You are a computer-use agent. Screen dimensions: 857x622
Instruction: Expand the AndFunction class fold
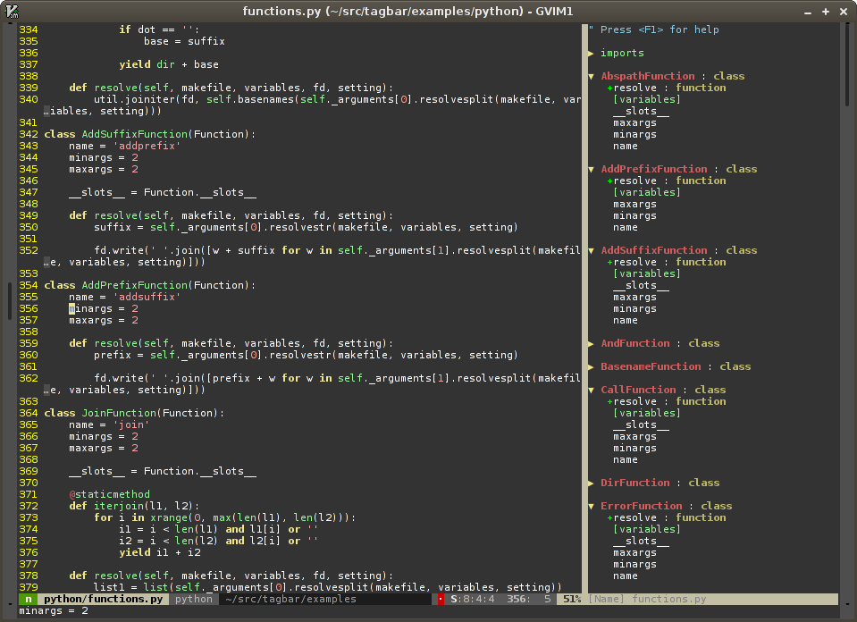591,343
